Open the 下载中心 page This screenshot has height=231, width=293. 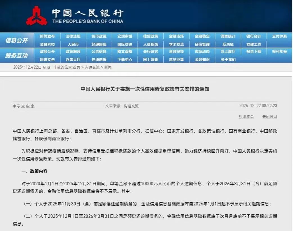pos(125,60)
